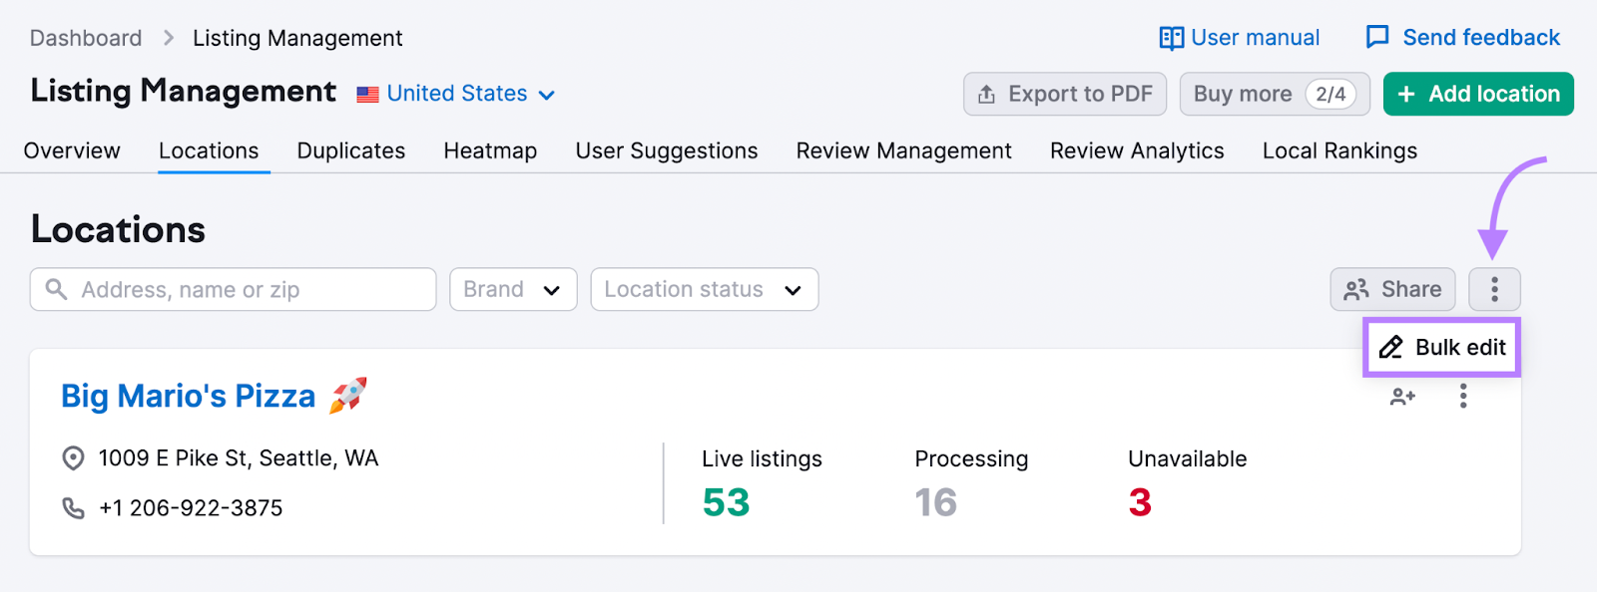Image resolution: width=1597 pixels, height=592 pixels.
Task: Click the User manual book icon
Action: coord(1171,38)
